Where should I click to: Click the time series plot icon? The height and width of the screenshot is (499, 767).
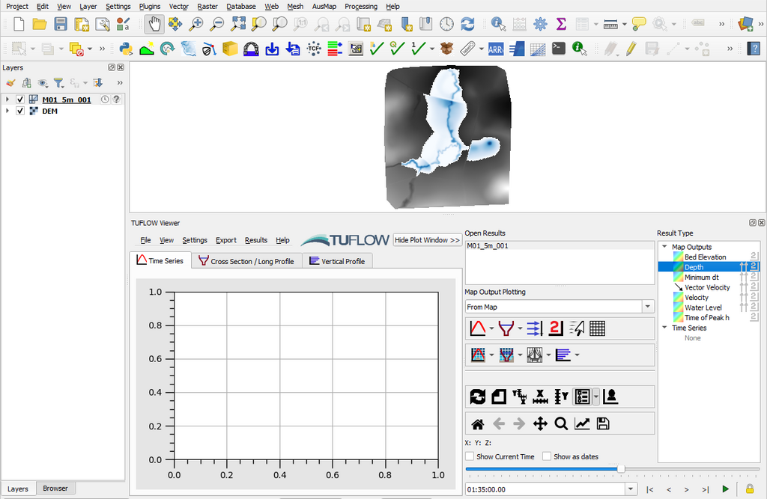point(477,328)
